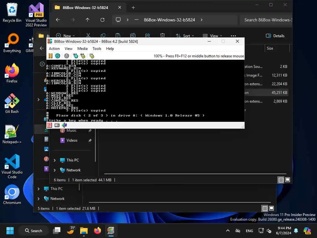Switch to details view in front Explorer

click(x=281, y=180)
